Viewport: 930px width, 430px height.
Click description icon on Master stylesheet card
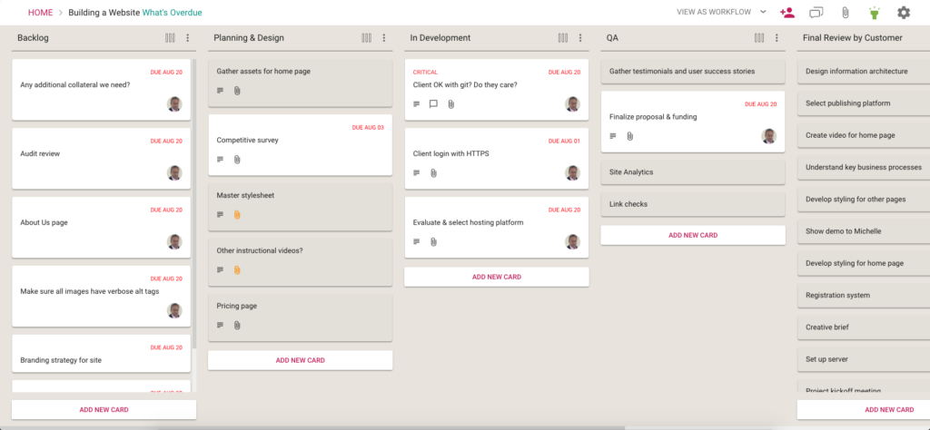click(220, 214)
